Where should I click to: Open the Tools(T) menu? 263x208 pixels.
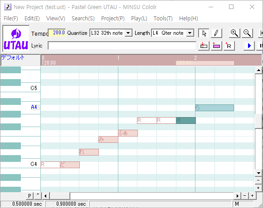point(163,19)
